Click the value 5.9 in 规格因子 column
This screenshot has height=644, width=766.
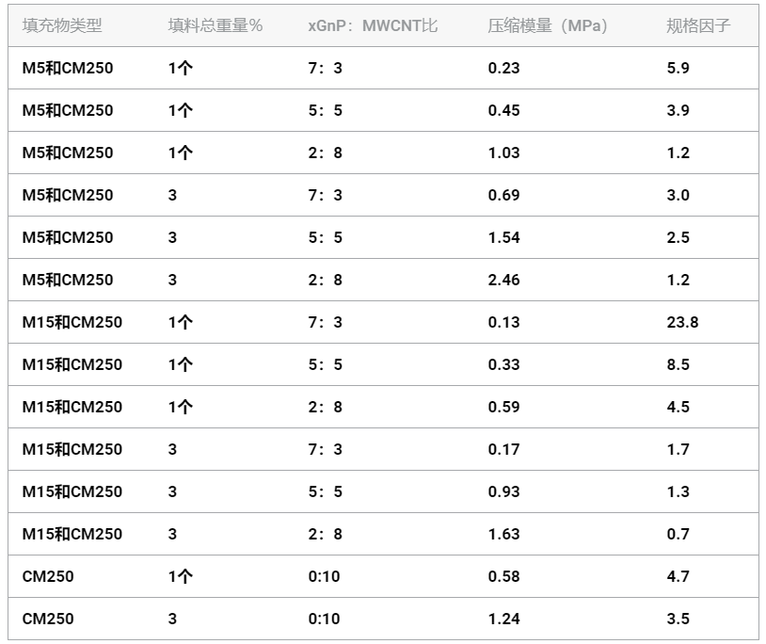coord(678,68)
